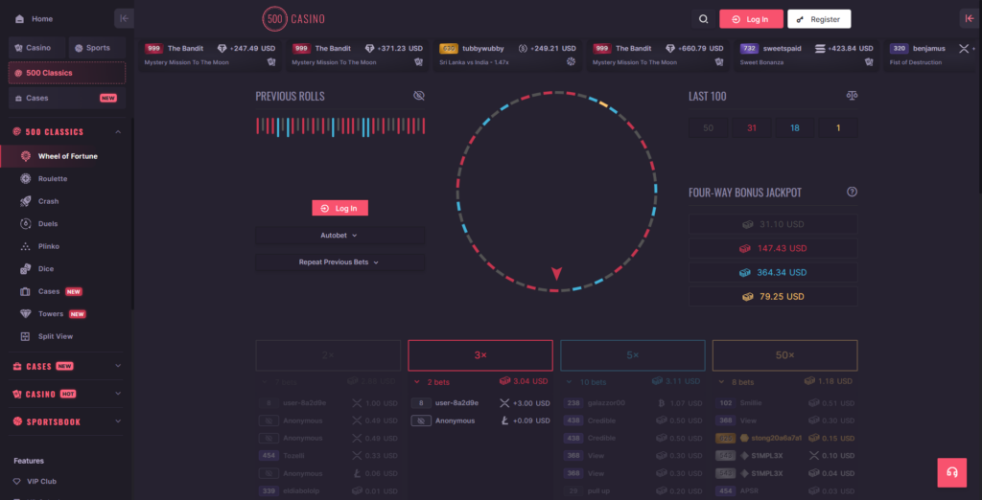Image resolution: width=982 pixels, height=500 pixels.
Task: Expand the CASINO HOT section
Action: (x=67, y=394)
